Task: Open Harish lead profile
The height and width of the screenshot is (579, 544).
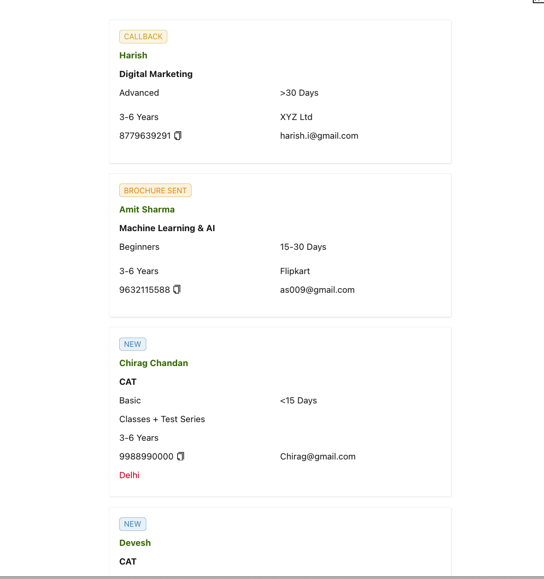Action: coord(133,56)
